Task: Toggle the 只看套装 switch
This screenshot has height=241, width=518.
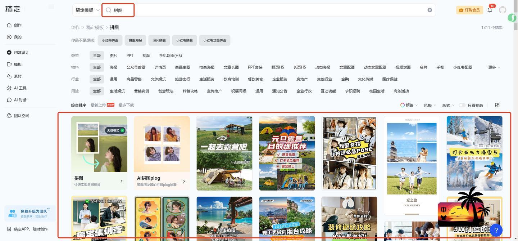Action: click(x=462, y=105)
